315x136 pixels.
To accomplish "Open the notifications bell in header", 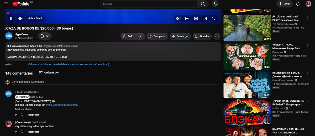I will coord(298,4).
